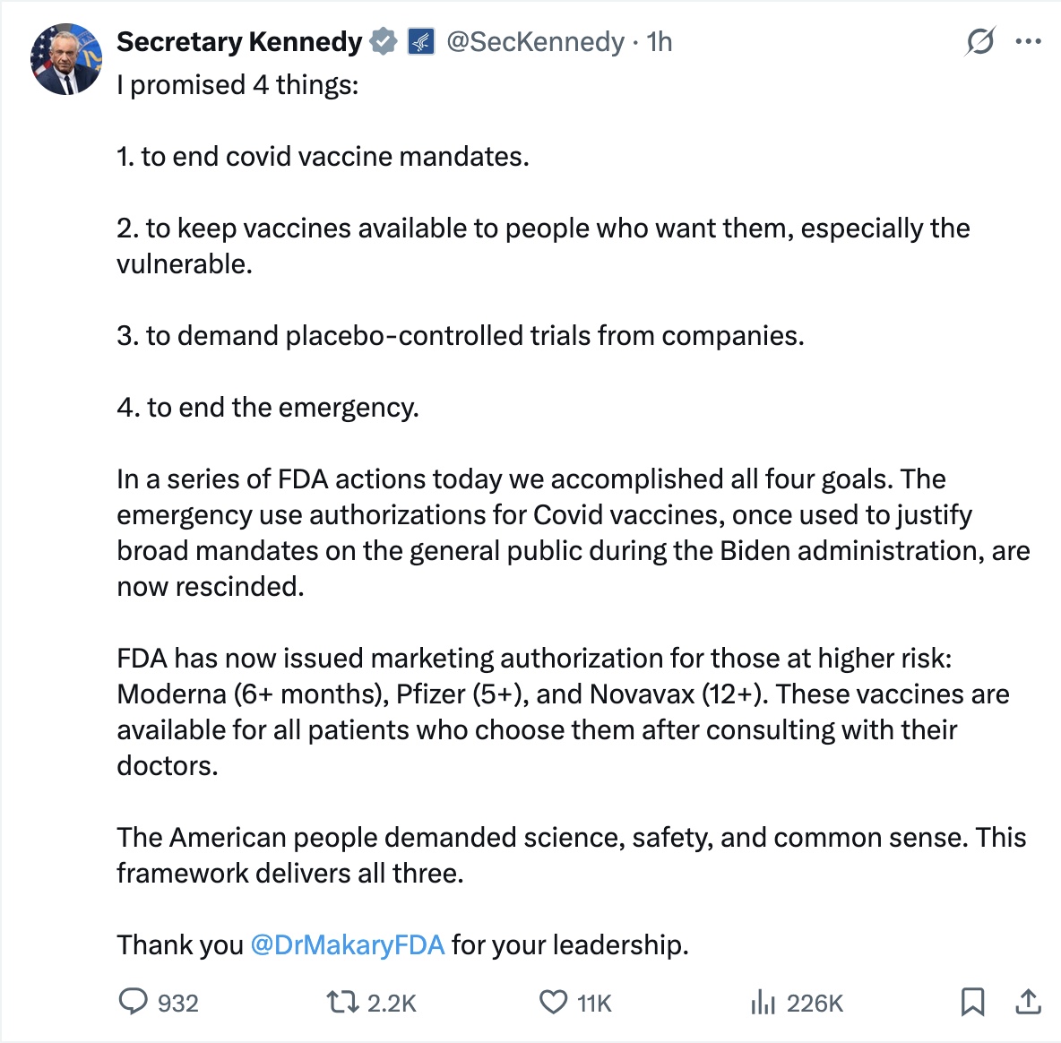Toggle the heart like button

pos(553,1002)
